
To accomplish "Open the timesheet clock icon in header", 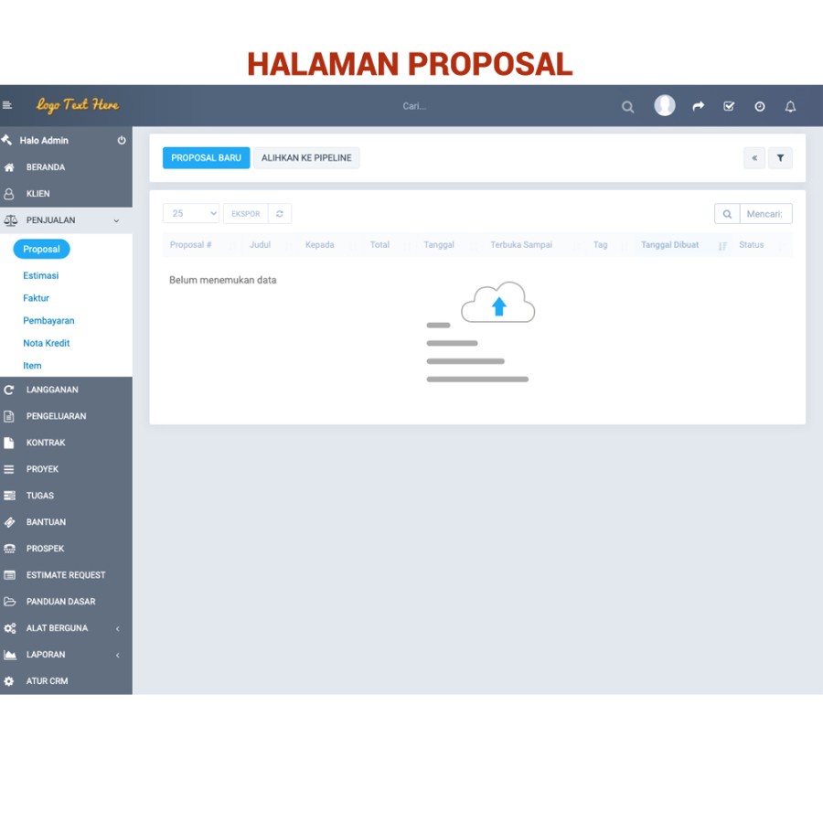I will 760,107.
